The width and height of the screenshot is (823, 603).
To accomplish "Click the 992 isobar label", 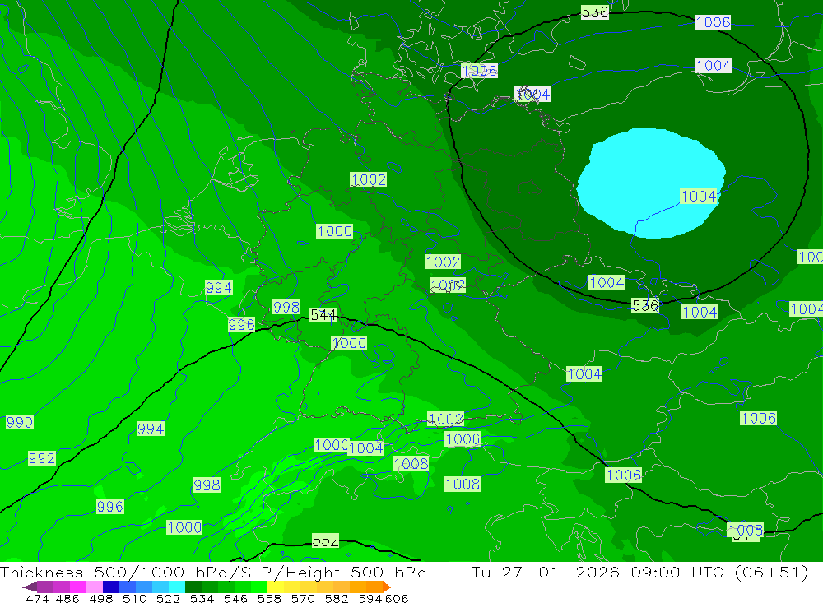I will tap(41, 458).
